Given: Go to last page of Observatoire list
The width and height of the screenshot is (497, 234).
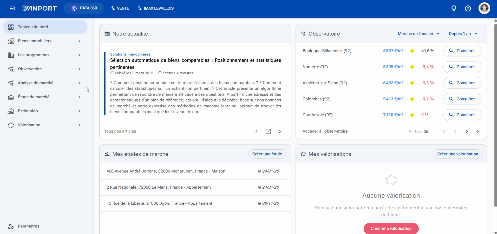Looking at the screenshot, I should coord(478,131).
